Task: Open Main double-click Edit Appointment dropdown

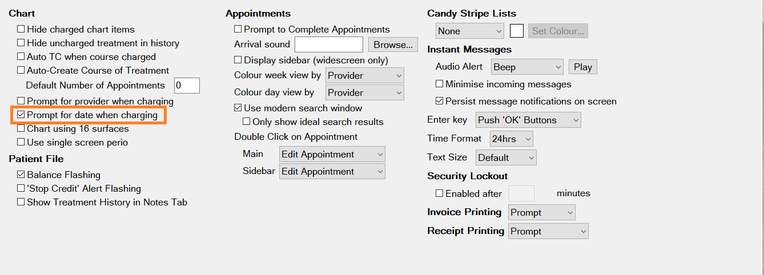Action: tap(332, 154)
